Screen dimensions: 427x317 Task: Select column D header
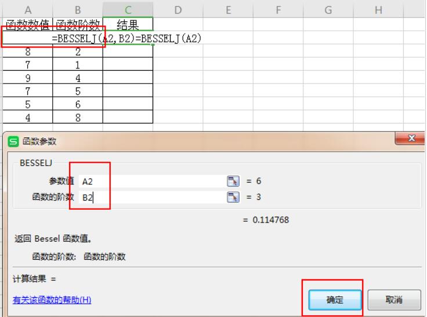178,10
